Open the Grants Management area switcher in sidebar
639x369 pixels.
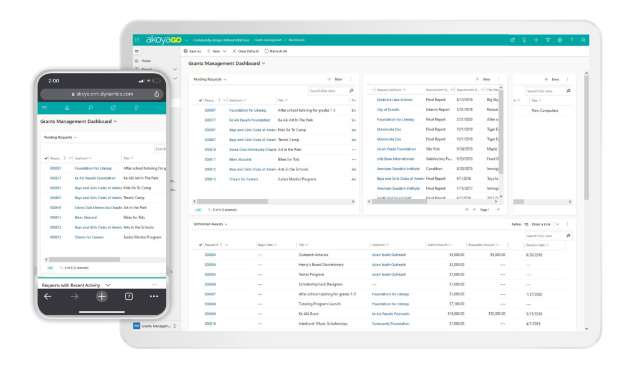[x=175, y=326]
